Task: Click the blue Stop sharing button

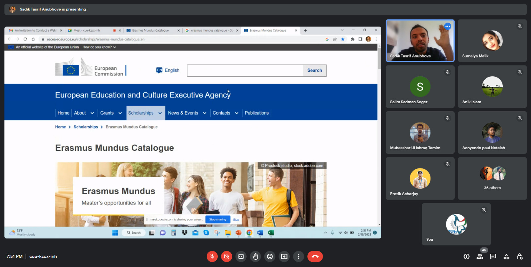Action: (x=217, y=220)
